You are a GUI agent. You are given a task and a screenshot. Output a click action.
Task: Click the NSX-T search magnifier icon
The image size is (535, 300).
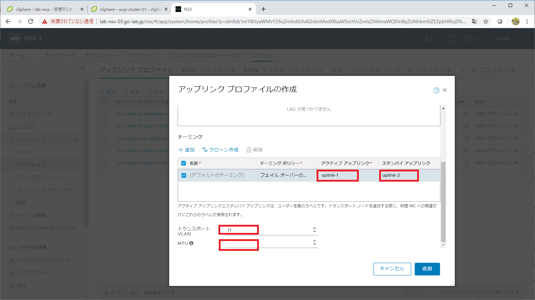[x=429, y=39]
